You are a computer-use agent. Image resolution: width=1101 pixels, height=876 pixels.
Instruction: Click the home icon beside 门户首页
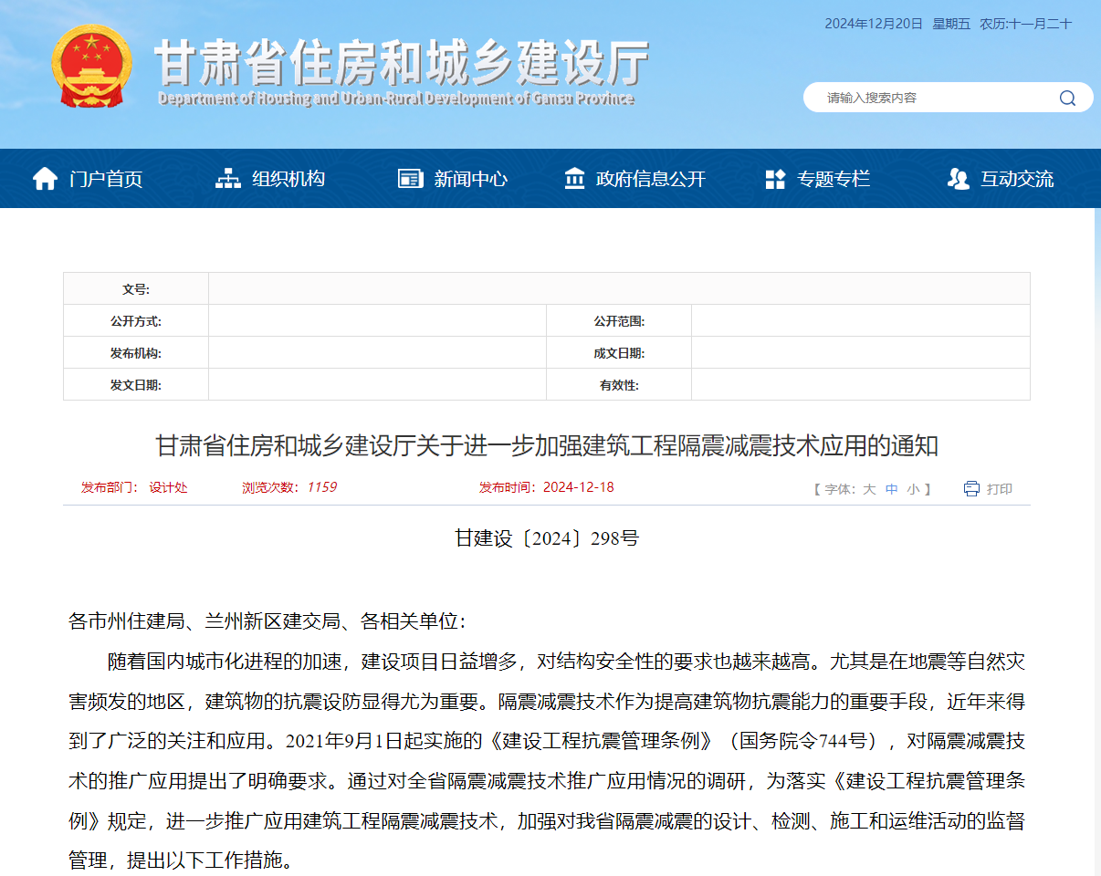[x=45, y=179]
